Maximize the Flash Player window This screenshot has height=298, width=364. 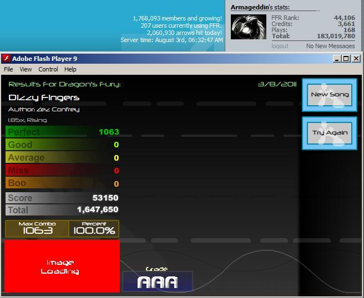pos(346,59)
